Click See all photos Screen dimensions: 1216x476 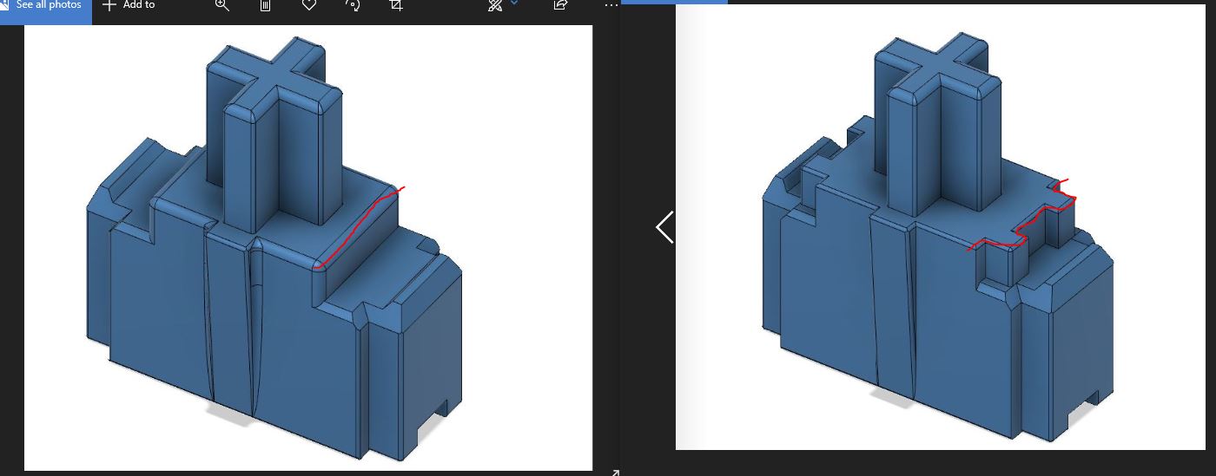pos(48,5)
